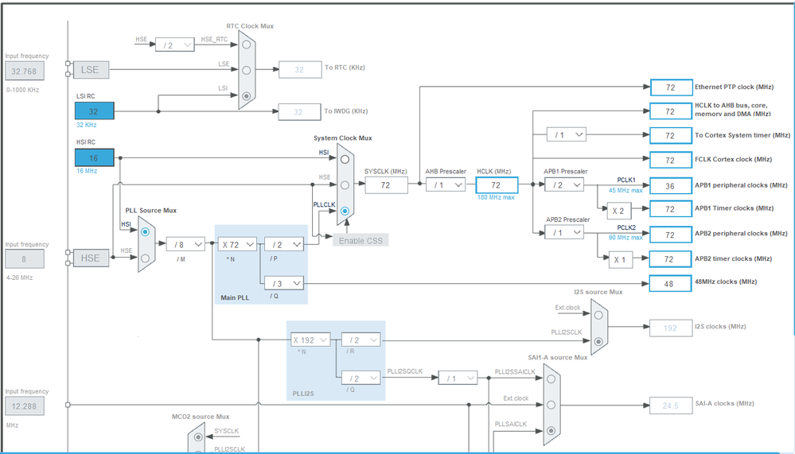Image resolution: width=795 pixels, height=454 pixels.
Task: Select HSI input in System Clock Mux
Action: coord(345,159)
